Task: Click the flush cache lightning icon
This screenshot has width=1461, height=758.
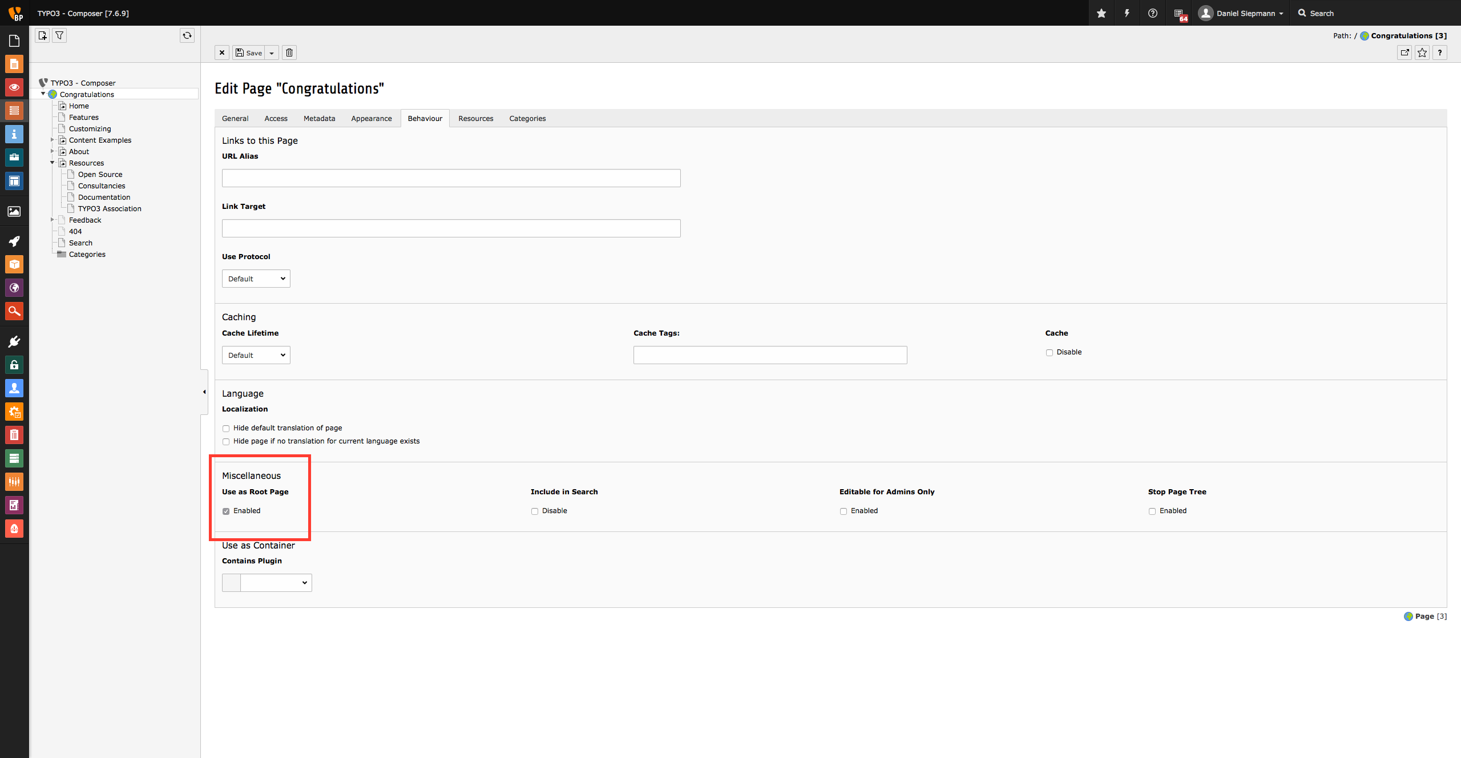Action: [x=1127, y=13]
